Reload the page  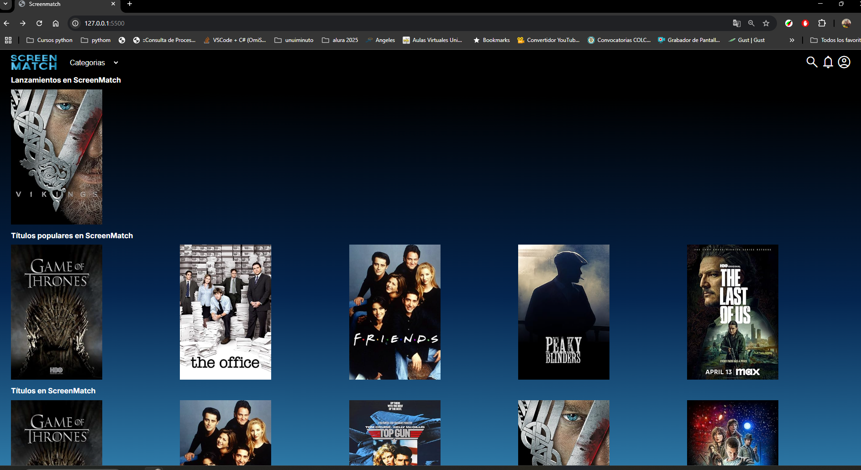pos(39,23)
